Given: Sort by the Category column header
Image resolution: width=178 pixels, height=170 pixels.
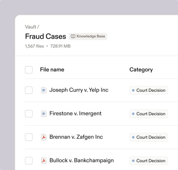Looking at the screenshot, I should (141, 70).
